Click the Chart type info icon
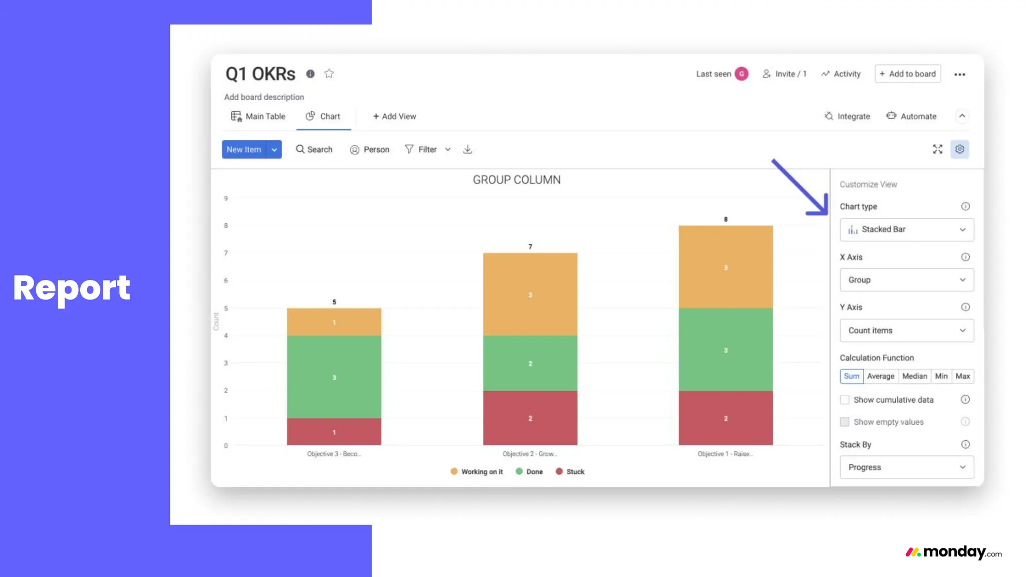This screenshot has width=1026, height=577. 965,206
